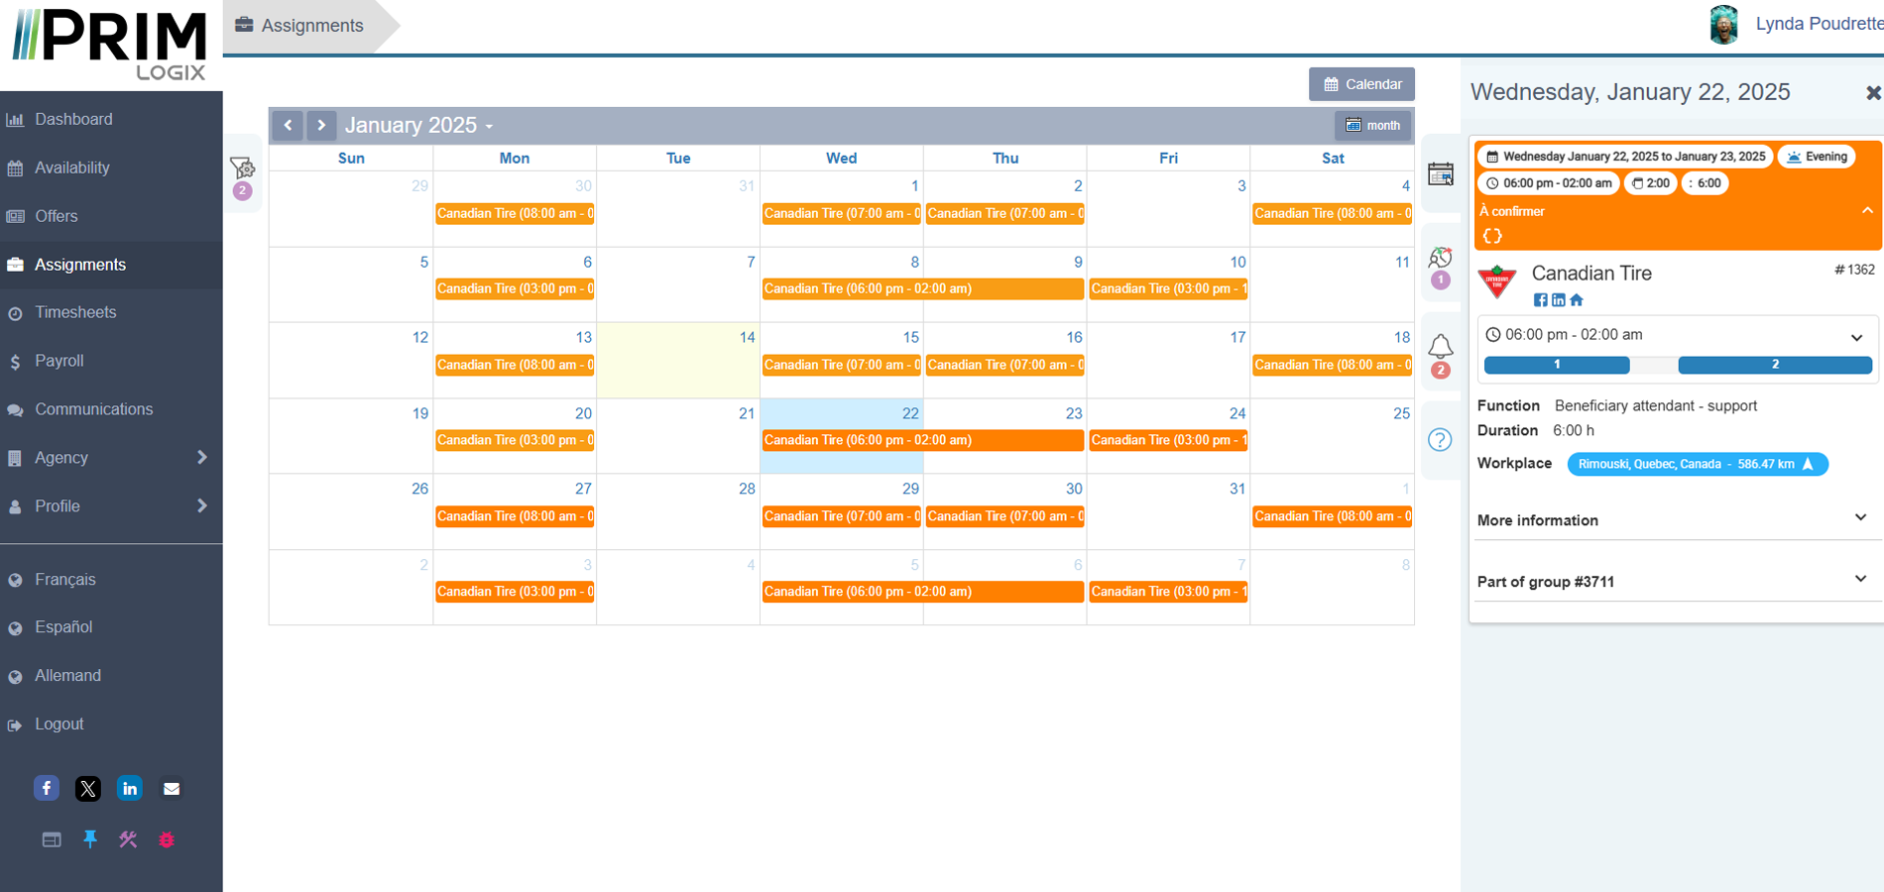Open Canadian Tire's home page icon

click(1577, 300)
